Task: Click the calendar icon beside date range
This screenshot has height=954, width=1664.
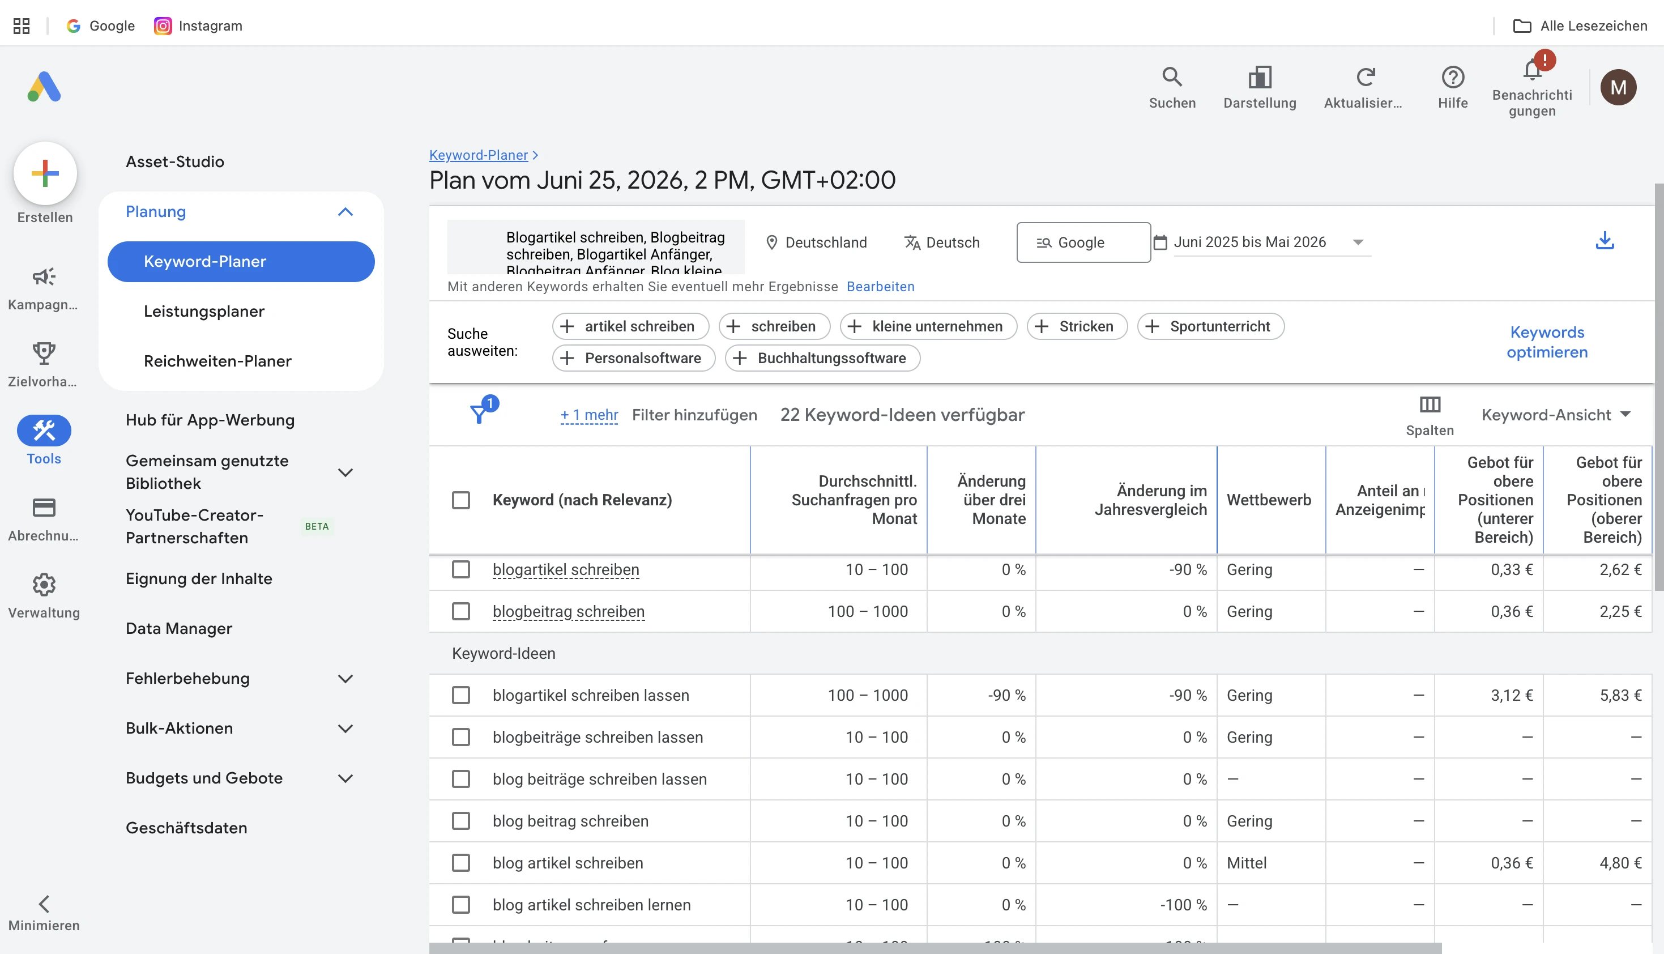Action: [1160, 242]
